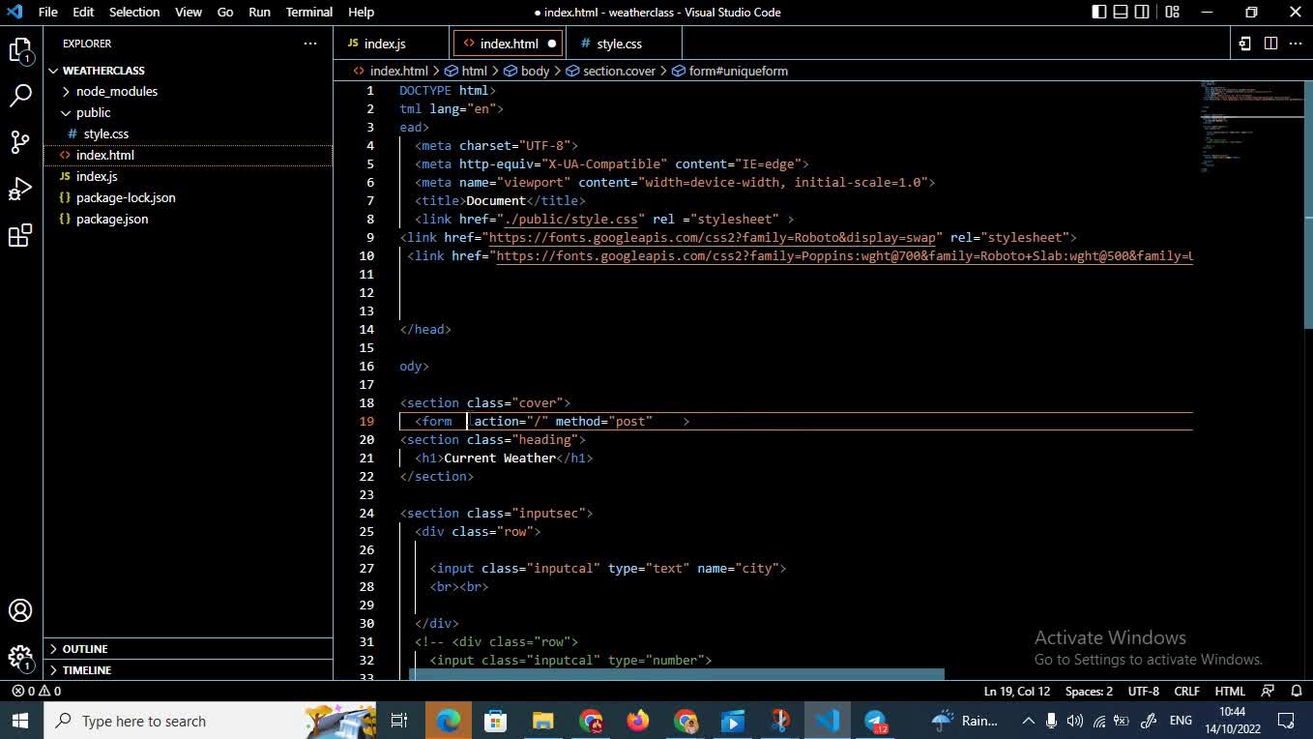Select index.html in the explorer tree
Screen dimensions: 1313x739
pyautogui.click(x=190, y=156)
